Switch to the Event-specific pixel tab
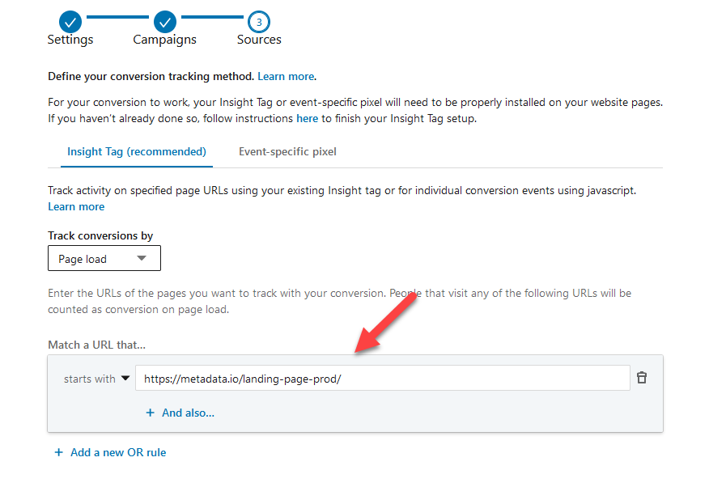The height and width of the screenshot is (487, 709). pyautogui.click(x=287, y=151)
